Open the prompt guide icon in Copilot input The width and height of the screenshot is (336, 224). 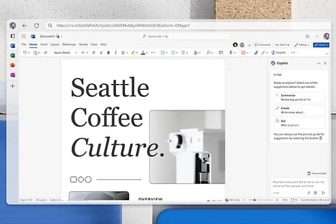click(316, 193)
